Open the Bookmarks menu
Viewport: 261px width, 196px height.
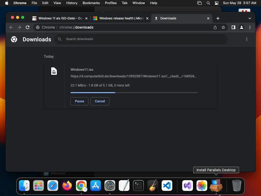(91, 3)
